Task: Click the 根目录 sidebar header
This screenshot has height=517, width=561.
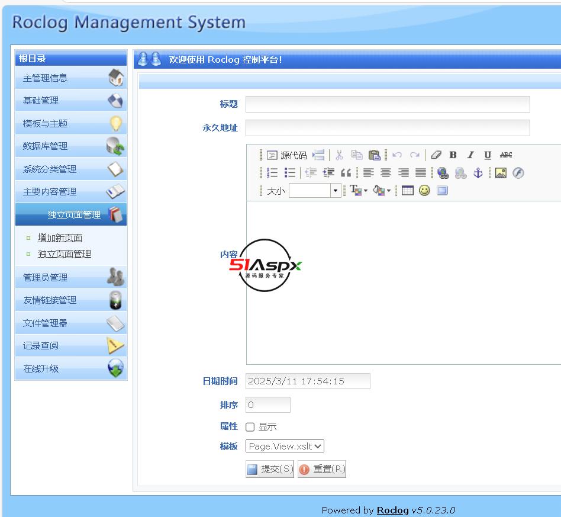Action: click(x=71, y=59)
